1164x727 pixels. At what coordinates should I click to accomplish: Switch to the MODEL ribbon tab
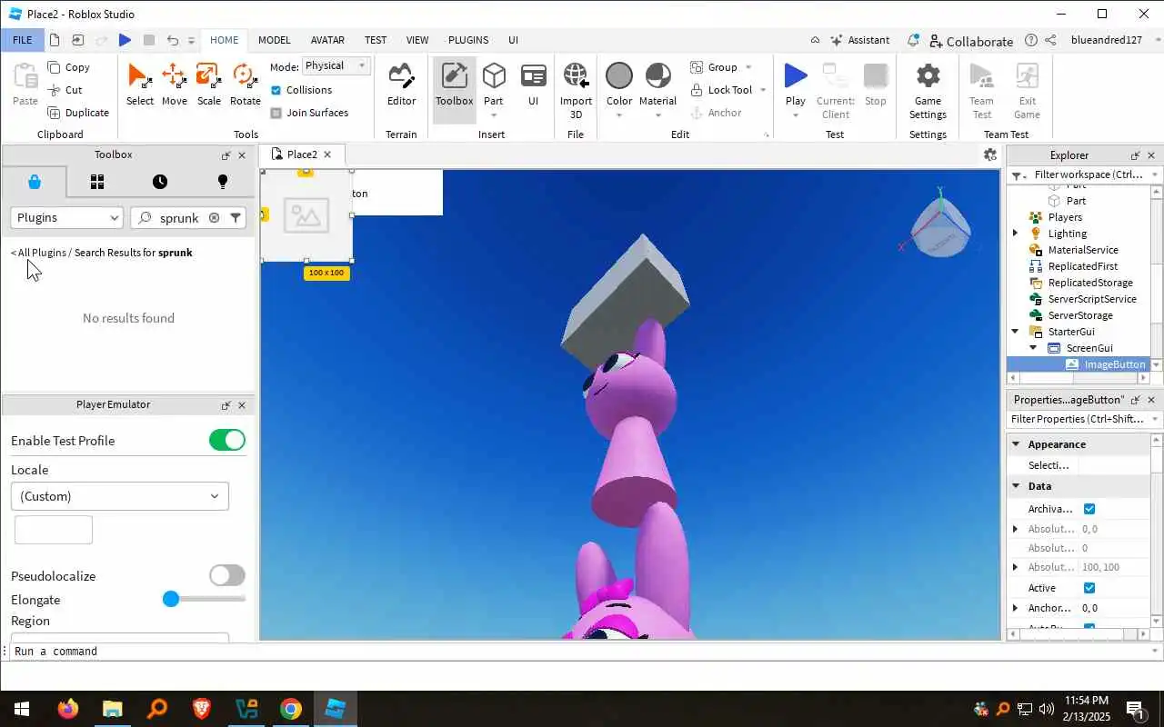274,40
